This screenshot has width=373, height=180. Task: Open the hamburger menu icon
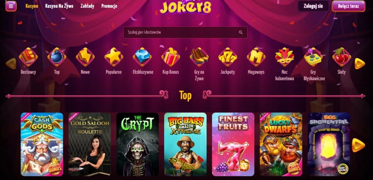coord(11,6)
